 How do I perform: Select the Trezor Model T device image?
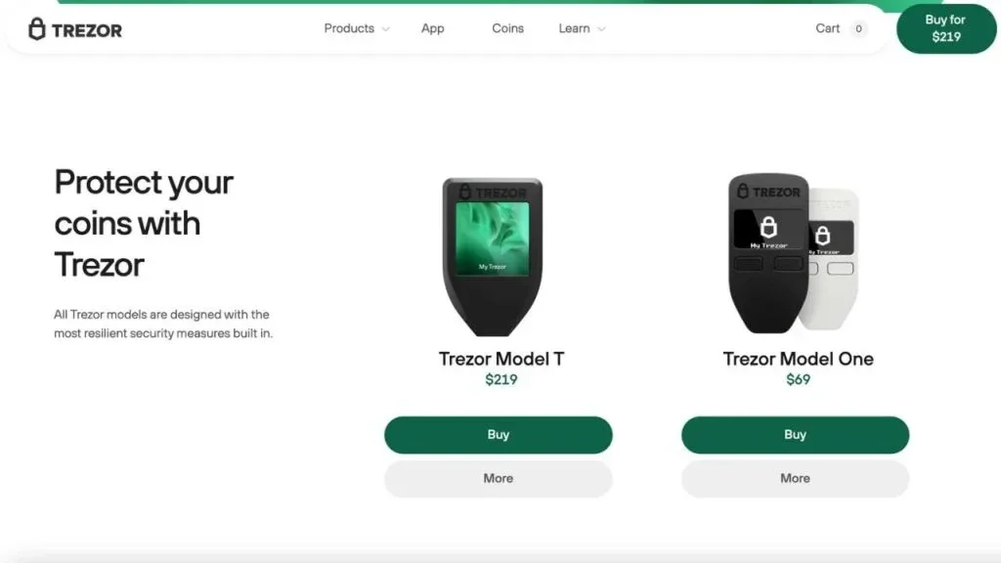coord(493,257)
